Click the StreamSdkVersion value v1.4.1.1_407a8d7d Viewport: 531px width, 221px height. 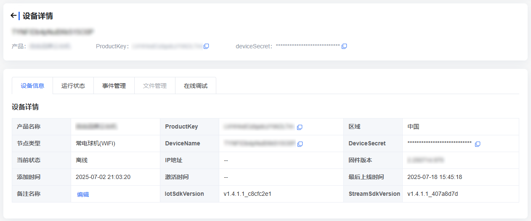[433, 194]
